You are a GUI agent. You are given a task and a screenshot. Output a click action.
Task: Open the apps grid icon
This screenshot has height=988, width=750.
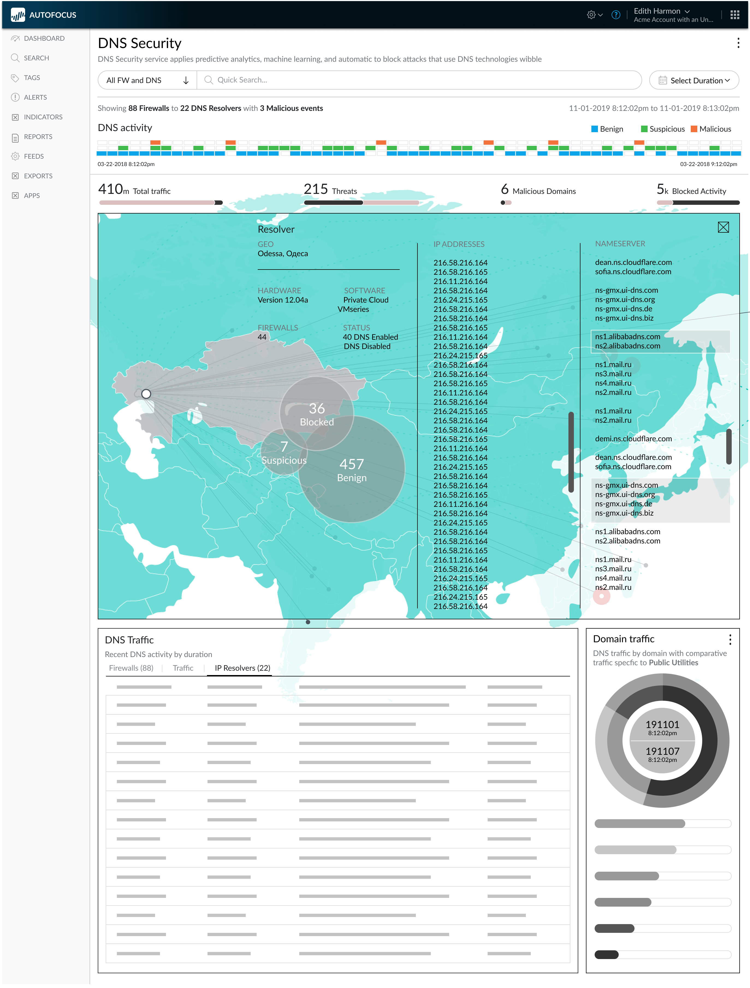pyautogui.click(x=734, y=15)
